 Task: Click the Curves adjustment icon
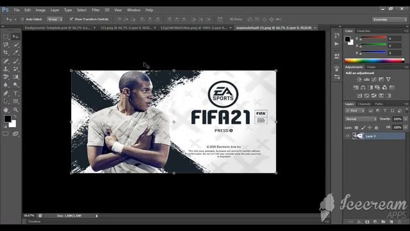[x=374, y=79]
